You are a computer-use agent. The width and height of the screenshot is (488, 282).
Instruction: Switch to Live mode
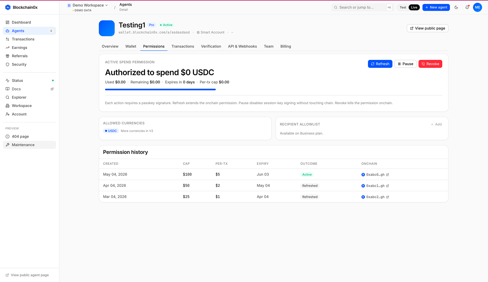[414, 7]
